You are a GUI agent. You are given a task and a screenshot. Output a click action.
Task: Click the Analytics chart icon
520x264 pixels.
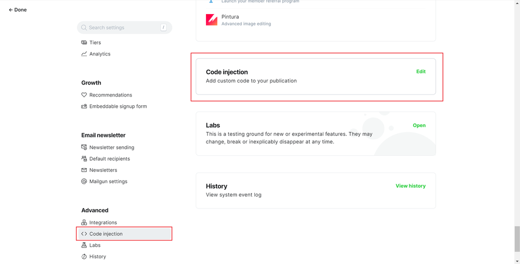84,54
